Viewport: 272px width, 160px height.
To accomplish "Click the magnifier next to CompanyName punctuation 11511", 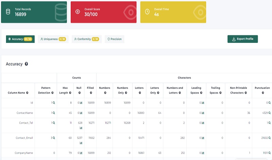I will coord(270,153).
